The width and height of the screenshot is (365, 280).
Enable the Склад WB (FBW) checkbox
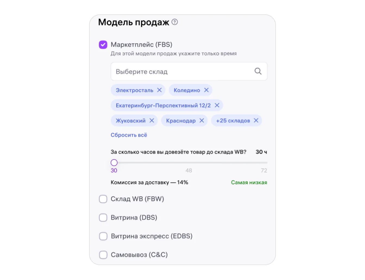pyautogui.click(x=103, y=199)
